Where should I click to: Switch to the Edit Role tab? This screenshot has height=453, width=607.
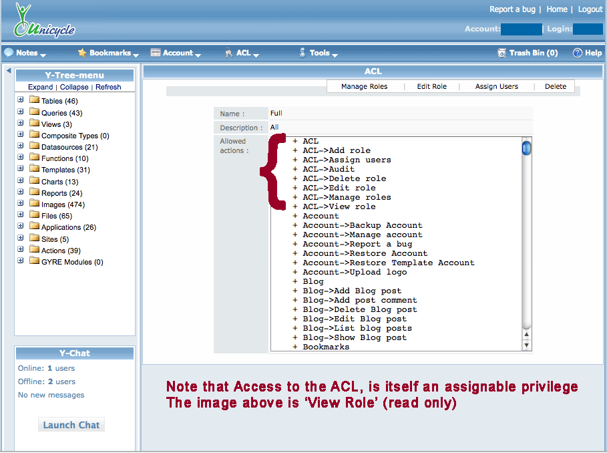pos(431,86)
